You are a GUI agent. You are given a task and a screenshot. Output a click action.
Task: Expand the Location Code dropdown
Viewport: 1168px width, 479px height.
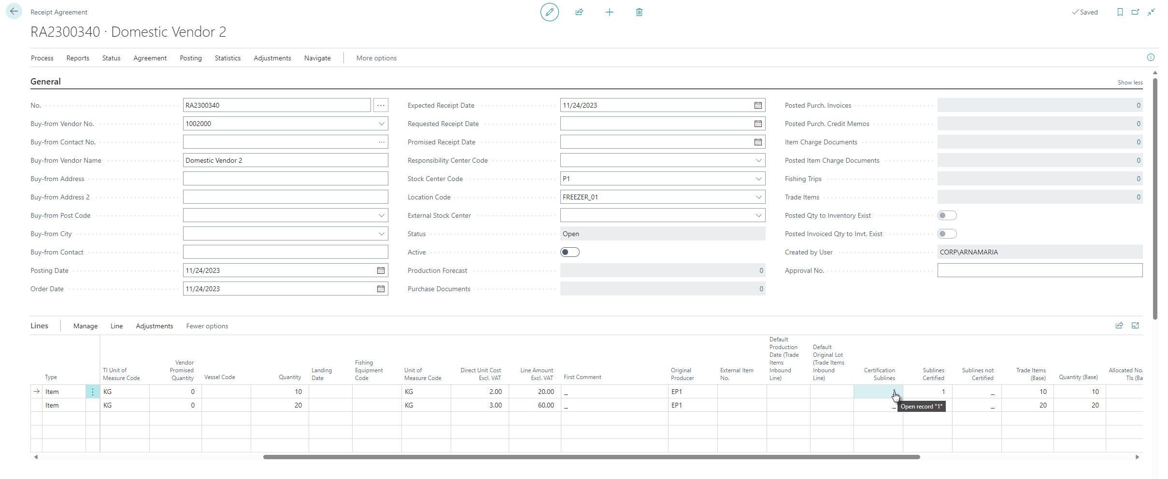click(758, 197)
